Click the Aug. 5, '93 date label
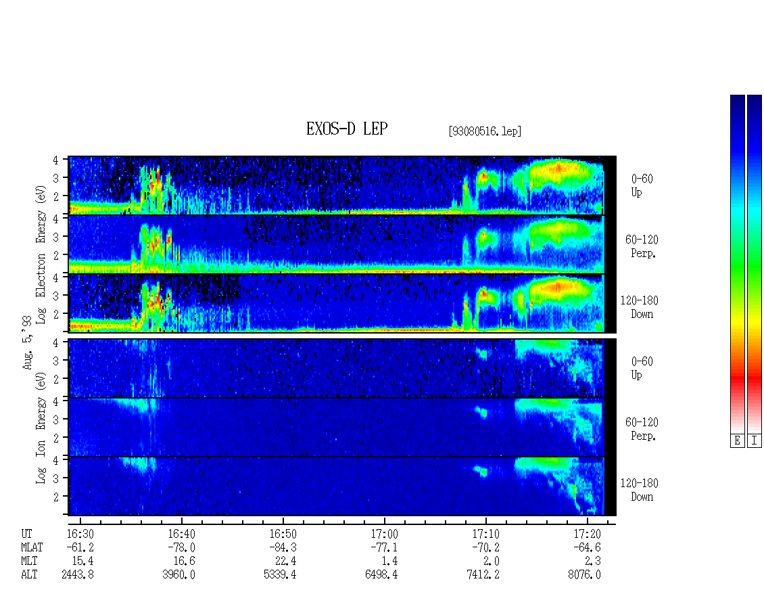Screen dimensions: 764x592 (27, 342)
